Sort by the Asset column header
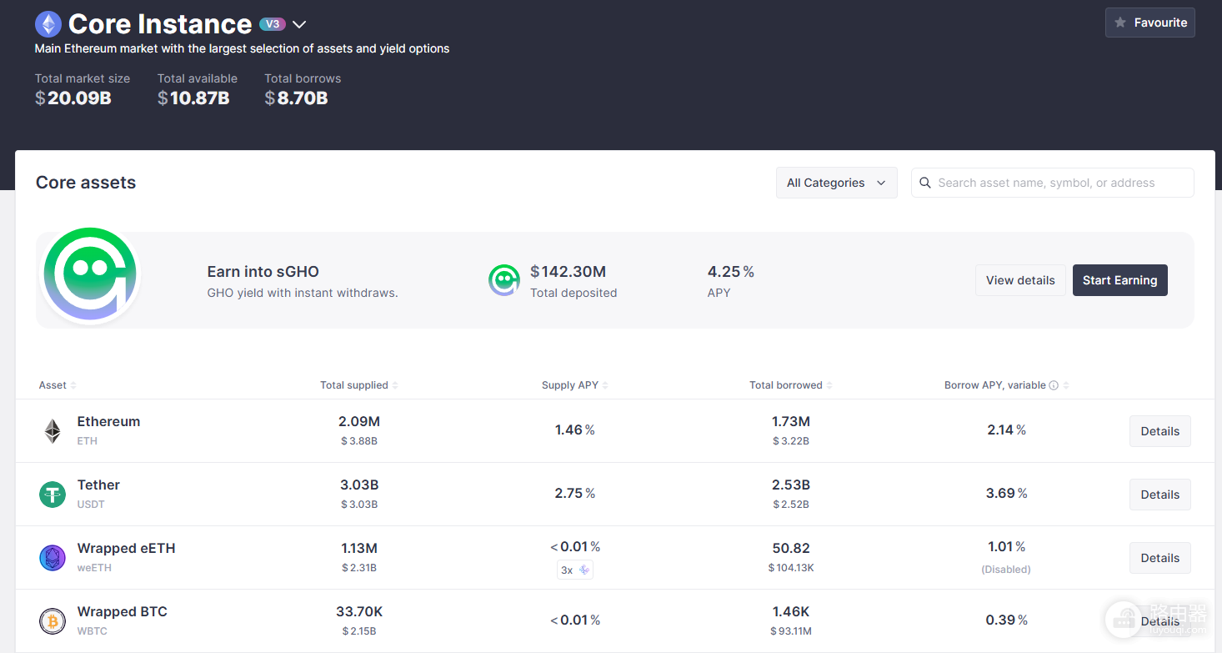Image resolution: width=1222 pixels, height=653 pixels. coord(58,385)
